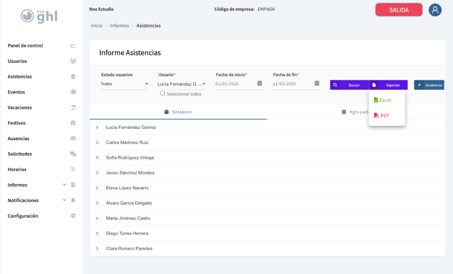The height and width of the screenshot is (274, 453).
Task: Click the Usuarios people icon in sidebar
Action: [73, 61]
